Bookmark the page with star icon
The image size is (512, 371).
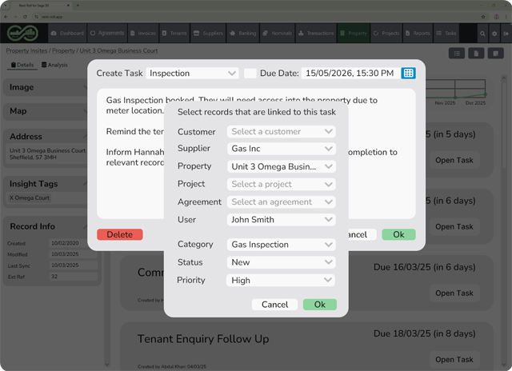pos(483,17)
